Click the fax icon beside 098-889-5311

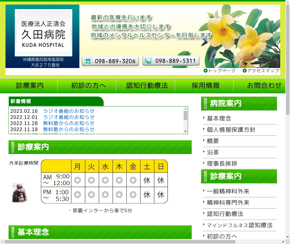pyautogui.click(x=148, y=61)
